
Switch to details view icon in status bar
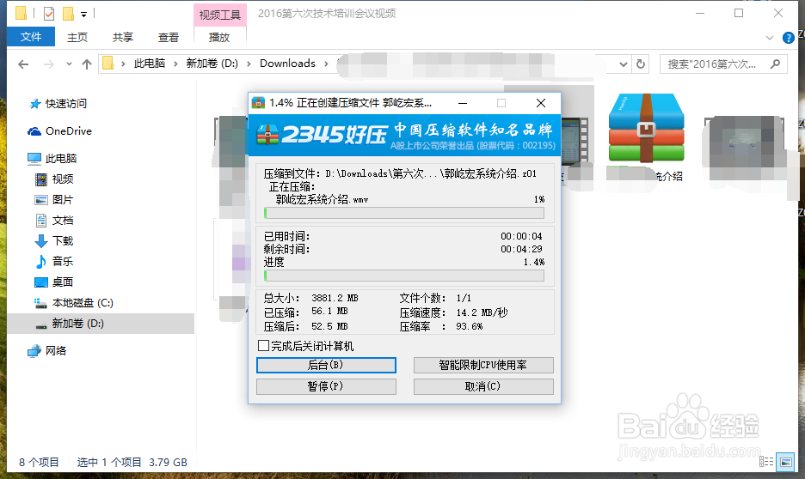point(766,462)
